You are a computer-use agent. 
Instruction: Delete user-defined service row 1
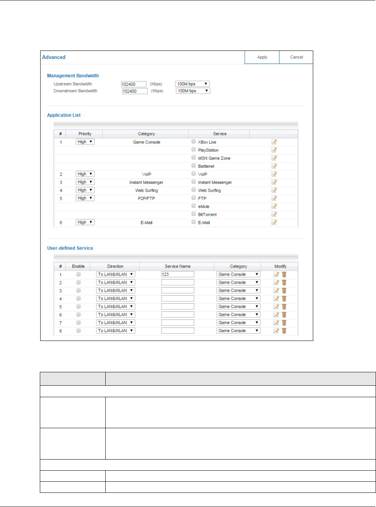click(284, 274)
